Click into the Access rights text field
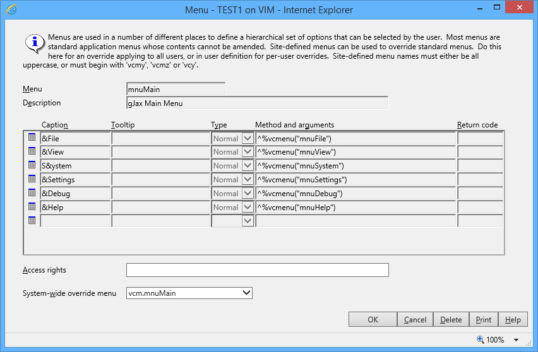Image resolution: width=538 pixels, height=352 pixels. point(257,270)
